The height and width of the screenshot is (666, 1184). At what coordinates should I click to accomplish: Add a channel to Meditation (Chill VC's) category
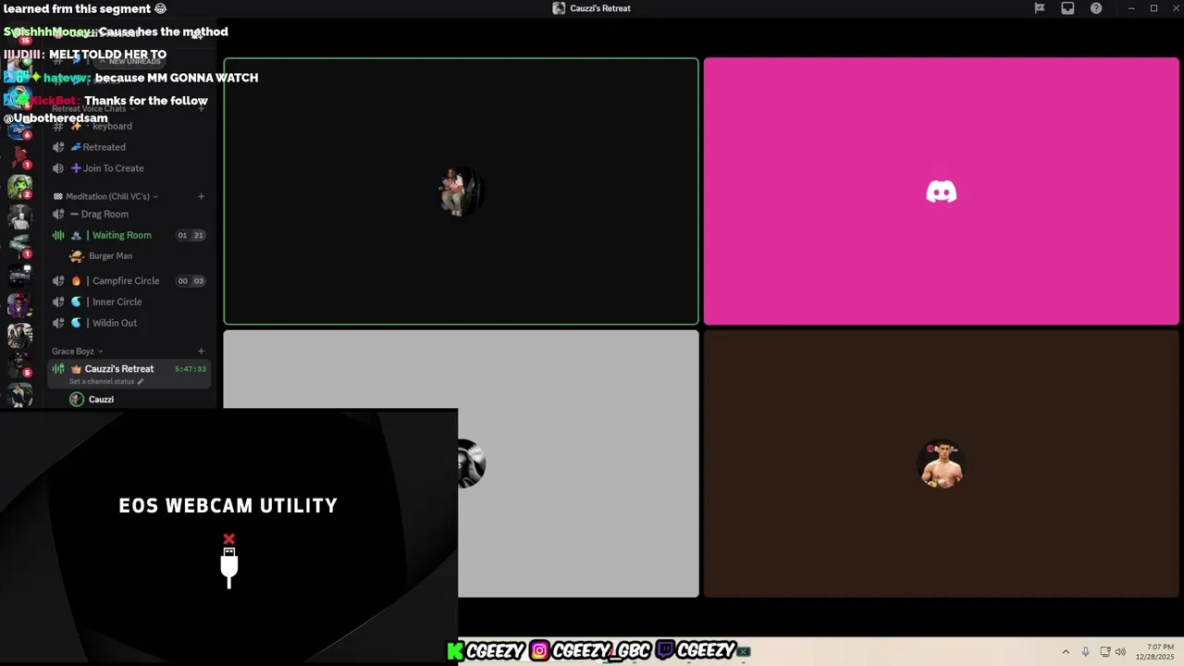[201, 196]
